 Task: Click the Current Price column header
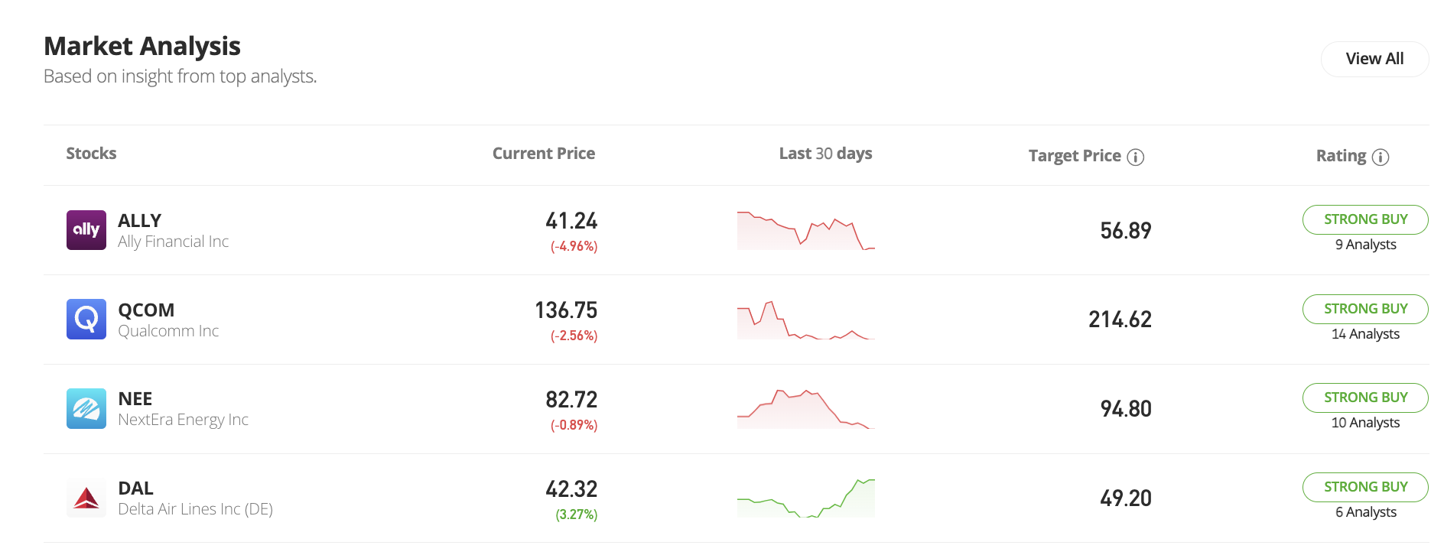(x=543, y=153)
